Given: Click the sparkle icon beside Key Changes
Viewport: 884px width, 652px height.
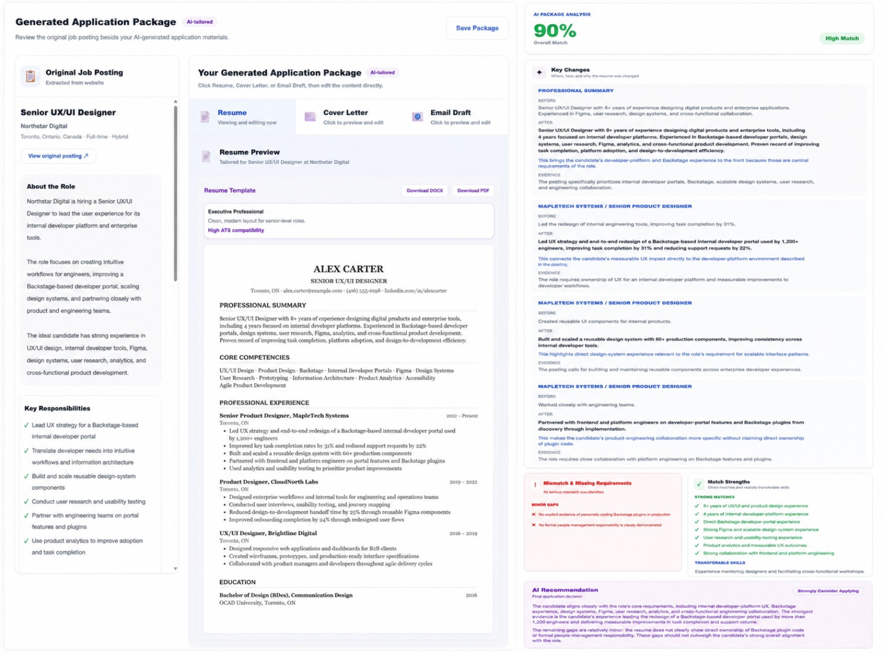Looking at the screenshot, I should [x=539, y=73].
